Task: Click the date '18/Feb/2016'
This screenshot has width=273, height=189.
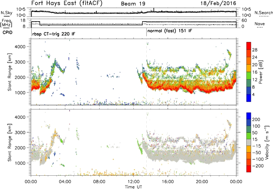Action: tap(218, 3)
